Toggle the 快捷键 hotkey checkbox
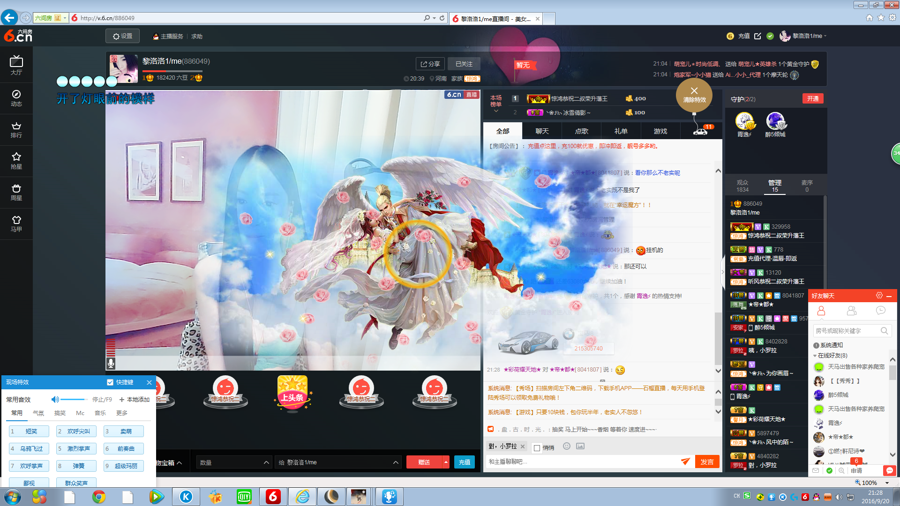Screen dimensions: 900x506 pyautogui.click(x=110, y=382)
